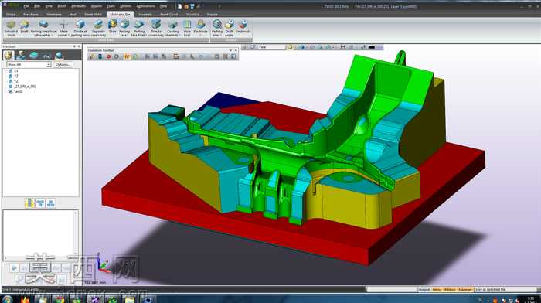Open the Parting face tool
This screenshot has width=541, height=303.
(x=124, y=28)
